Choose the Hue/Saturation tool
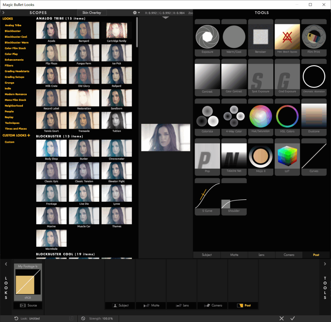The height and width of the screenshot is (322, 331). click(261, 117)
